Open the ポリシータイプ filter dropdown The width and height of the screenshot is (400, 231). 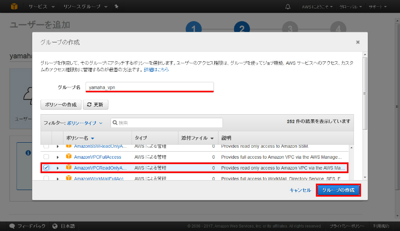click(x=84, y=123)
